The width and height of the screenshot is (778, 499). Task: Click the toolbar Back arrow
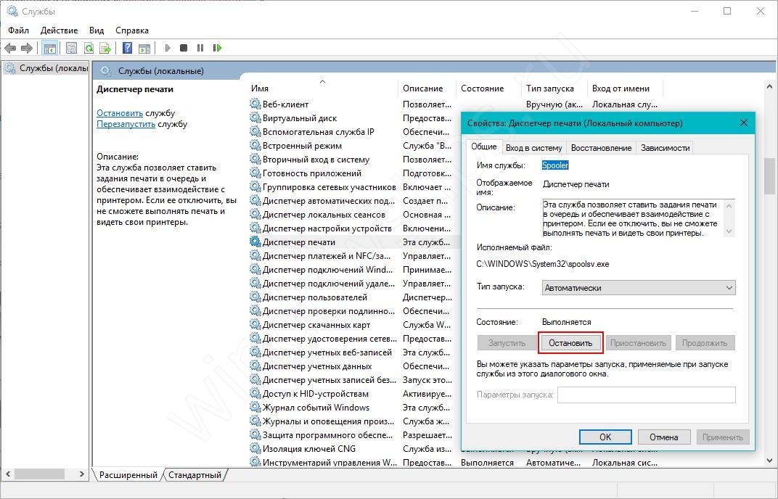click(x=10, y=49)
